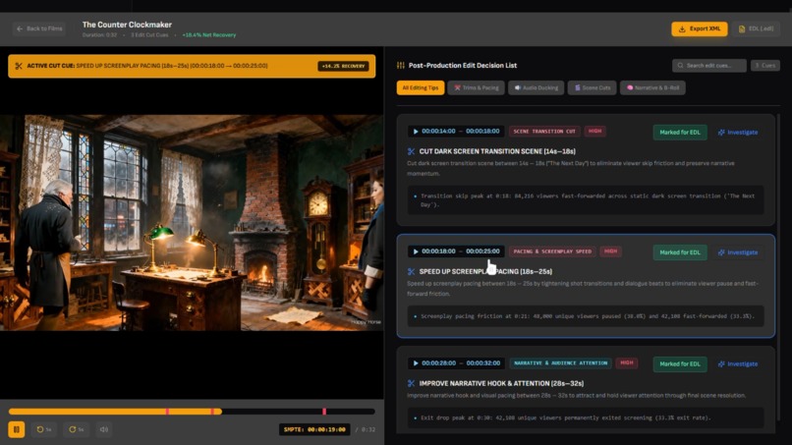Image resolution: width=792 pixels, height=445 pixels.
Task: Go back to Films
Action: 39,28
